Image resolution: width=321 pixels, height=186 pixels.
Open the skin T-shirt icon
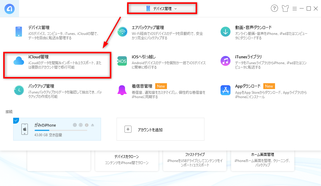285,8
